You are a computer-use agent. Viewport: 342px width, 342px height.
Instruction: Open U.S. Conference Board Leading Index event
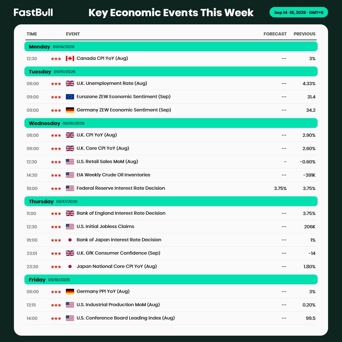coord(126,318)
